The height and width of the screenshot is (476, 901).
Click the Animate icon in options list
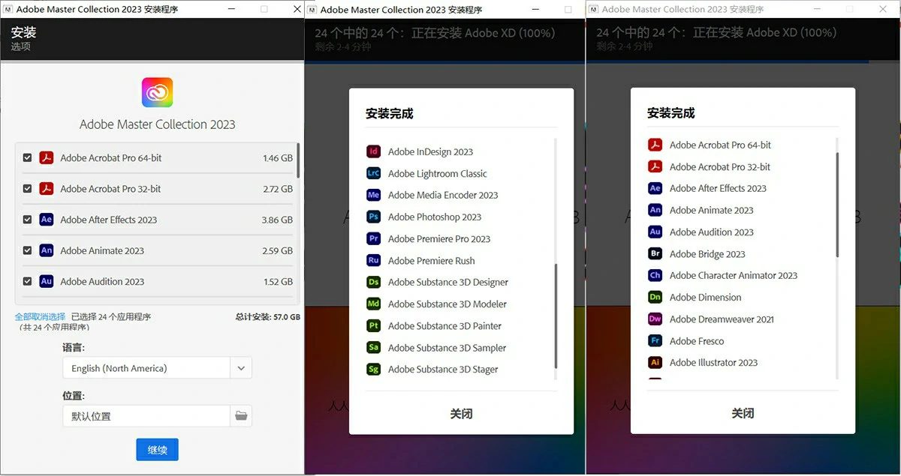click(x=47, y=250)
